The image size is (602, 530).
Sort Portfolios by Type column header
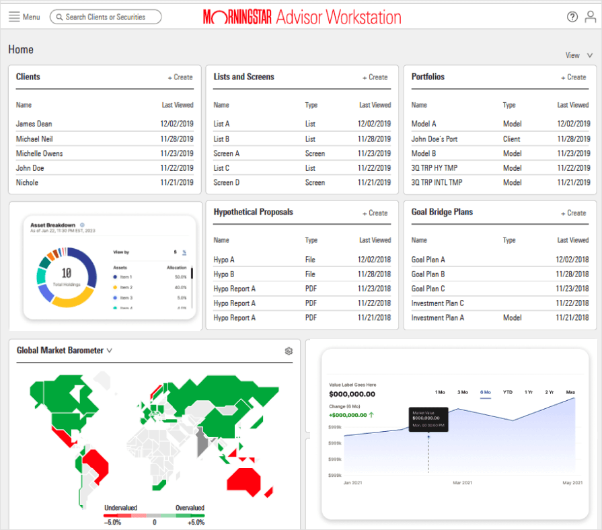[509, 105]
